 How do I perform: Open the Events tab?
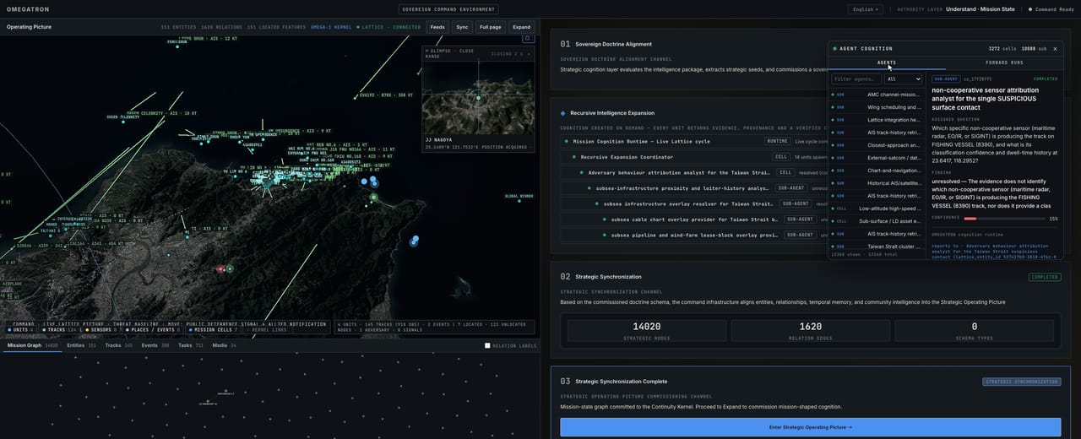pyautogui.click(x=155, y=345)
